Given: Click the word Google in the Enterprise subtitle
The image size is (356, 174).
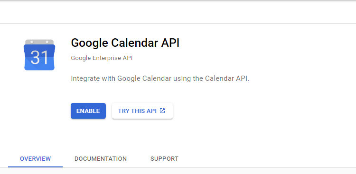Looking at the screenshot, I should click(x=81, y=58).
